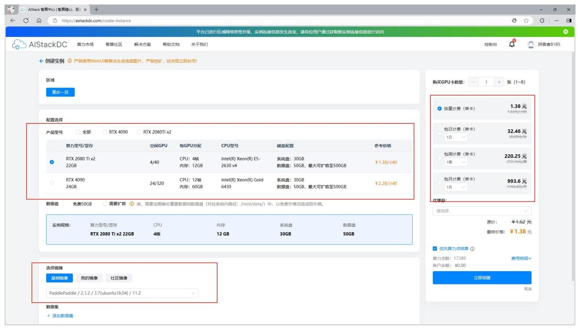Click the 算力点数: 17389 text
The height and width of the screenshot is (328, 578).
pyautogui.click(x=449, y=258)
